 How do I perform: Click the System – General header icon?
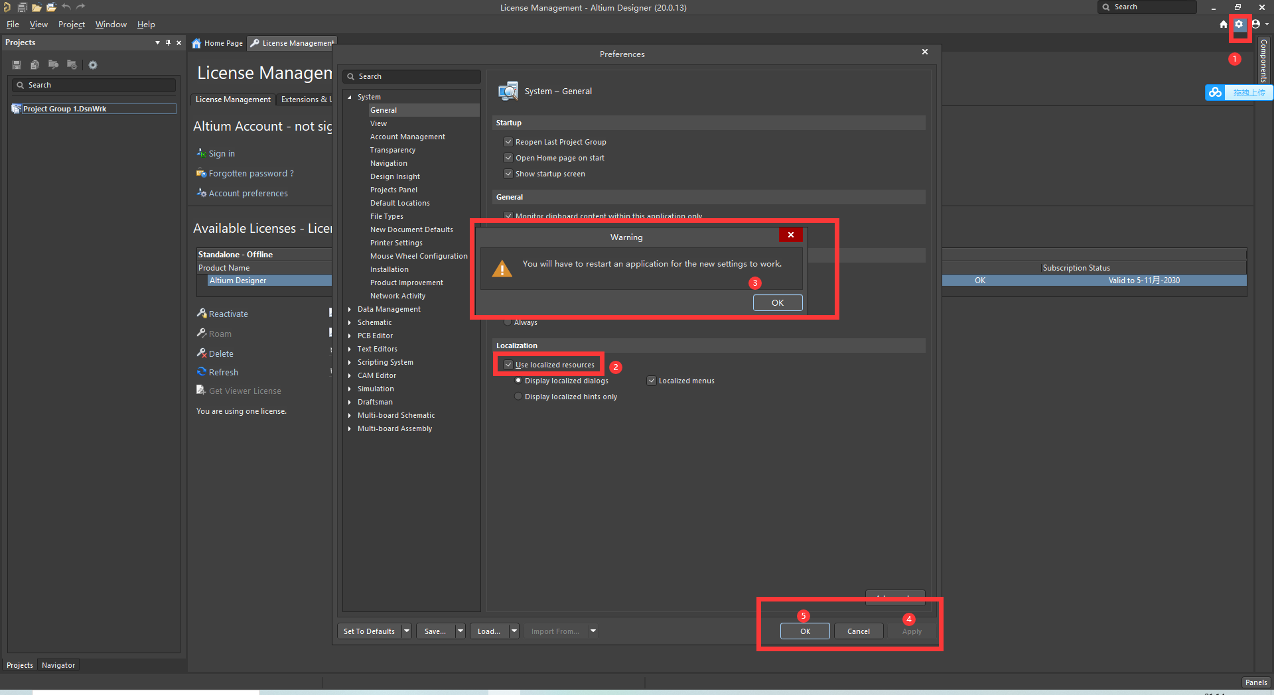click(x=508, y=91)
